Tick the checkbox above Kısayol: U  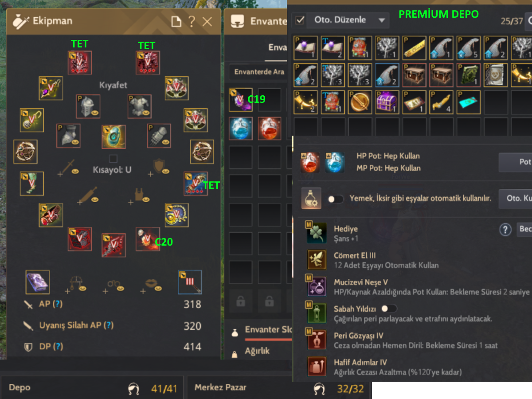tap(113, 159)
